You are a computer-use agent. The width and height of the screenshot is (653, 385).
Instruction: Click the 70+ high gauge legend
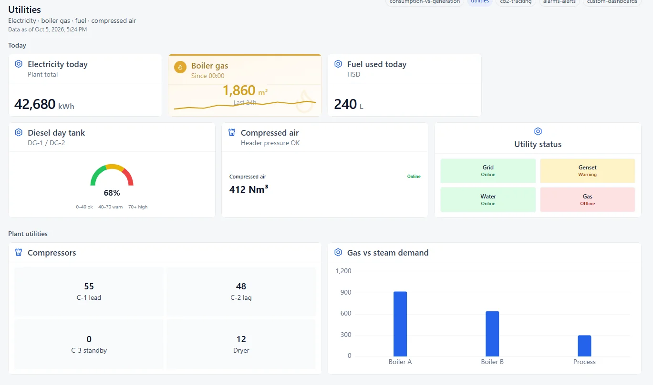(138, 207)
